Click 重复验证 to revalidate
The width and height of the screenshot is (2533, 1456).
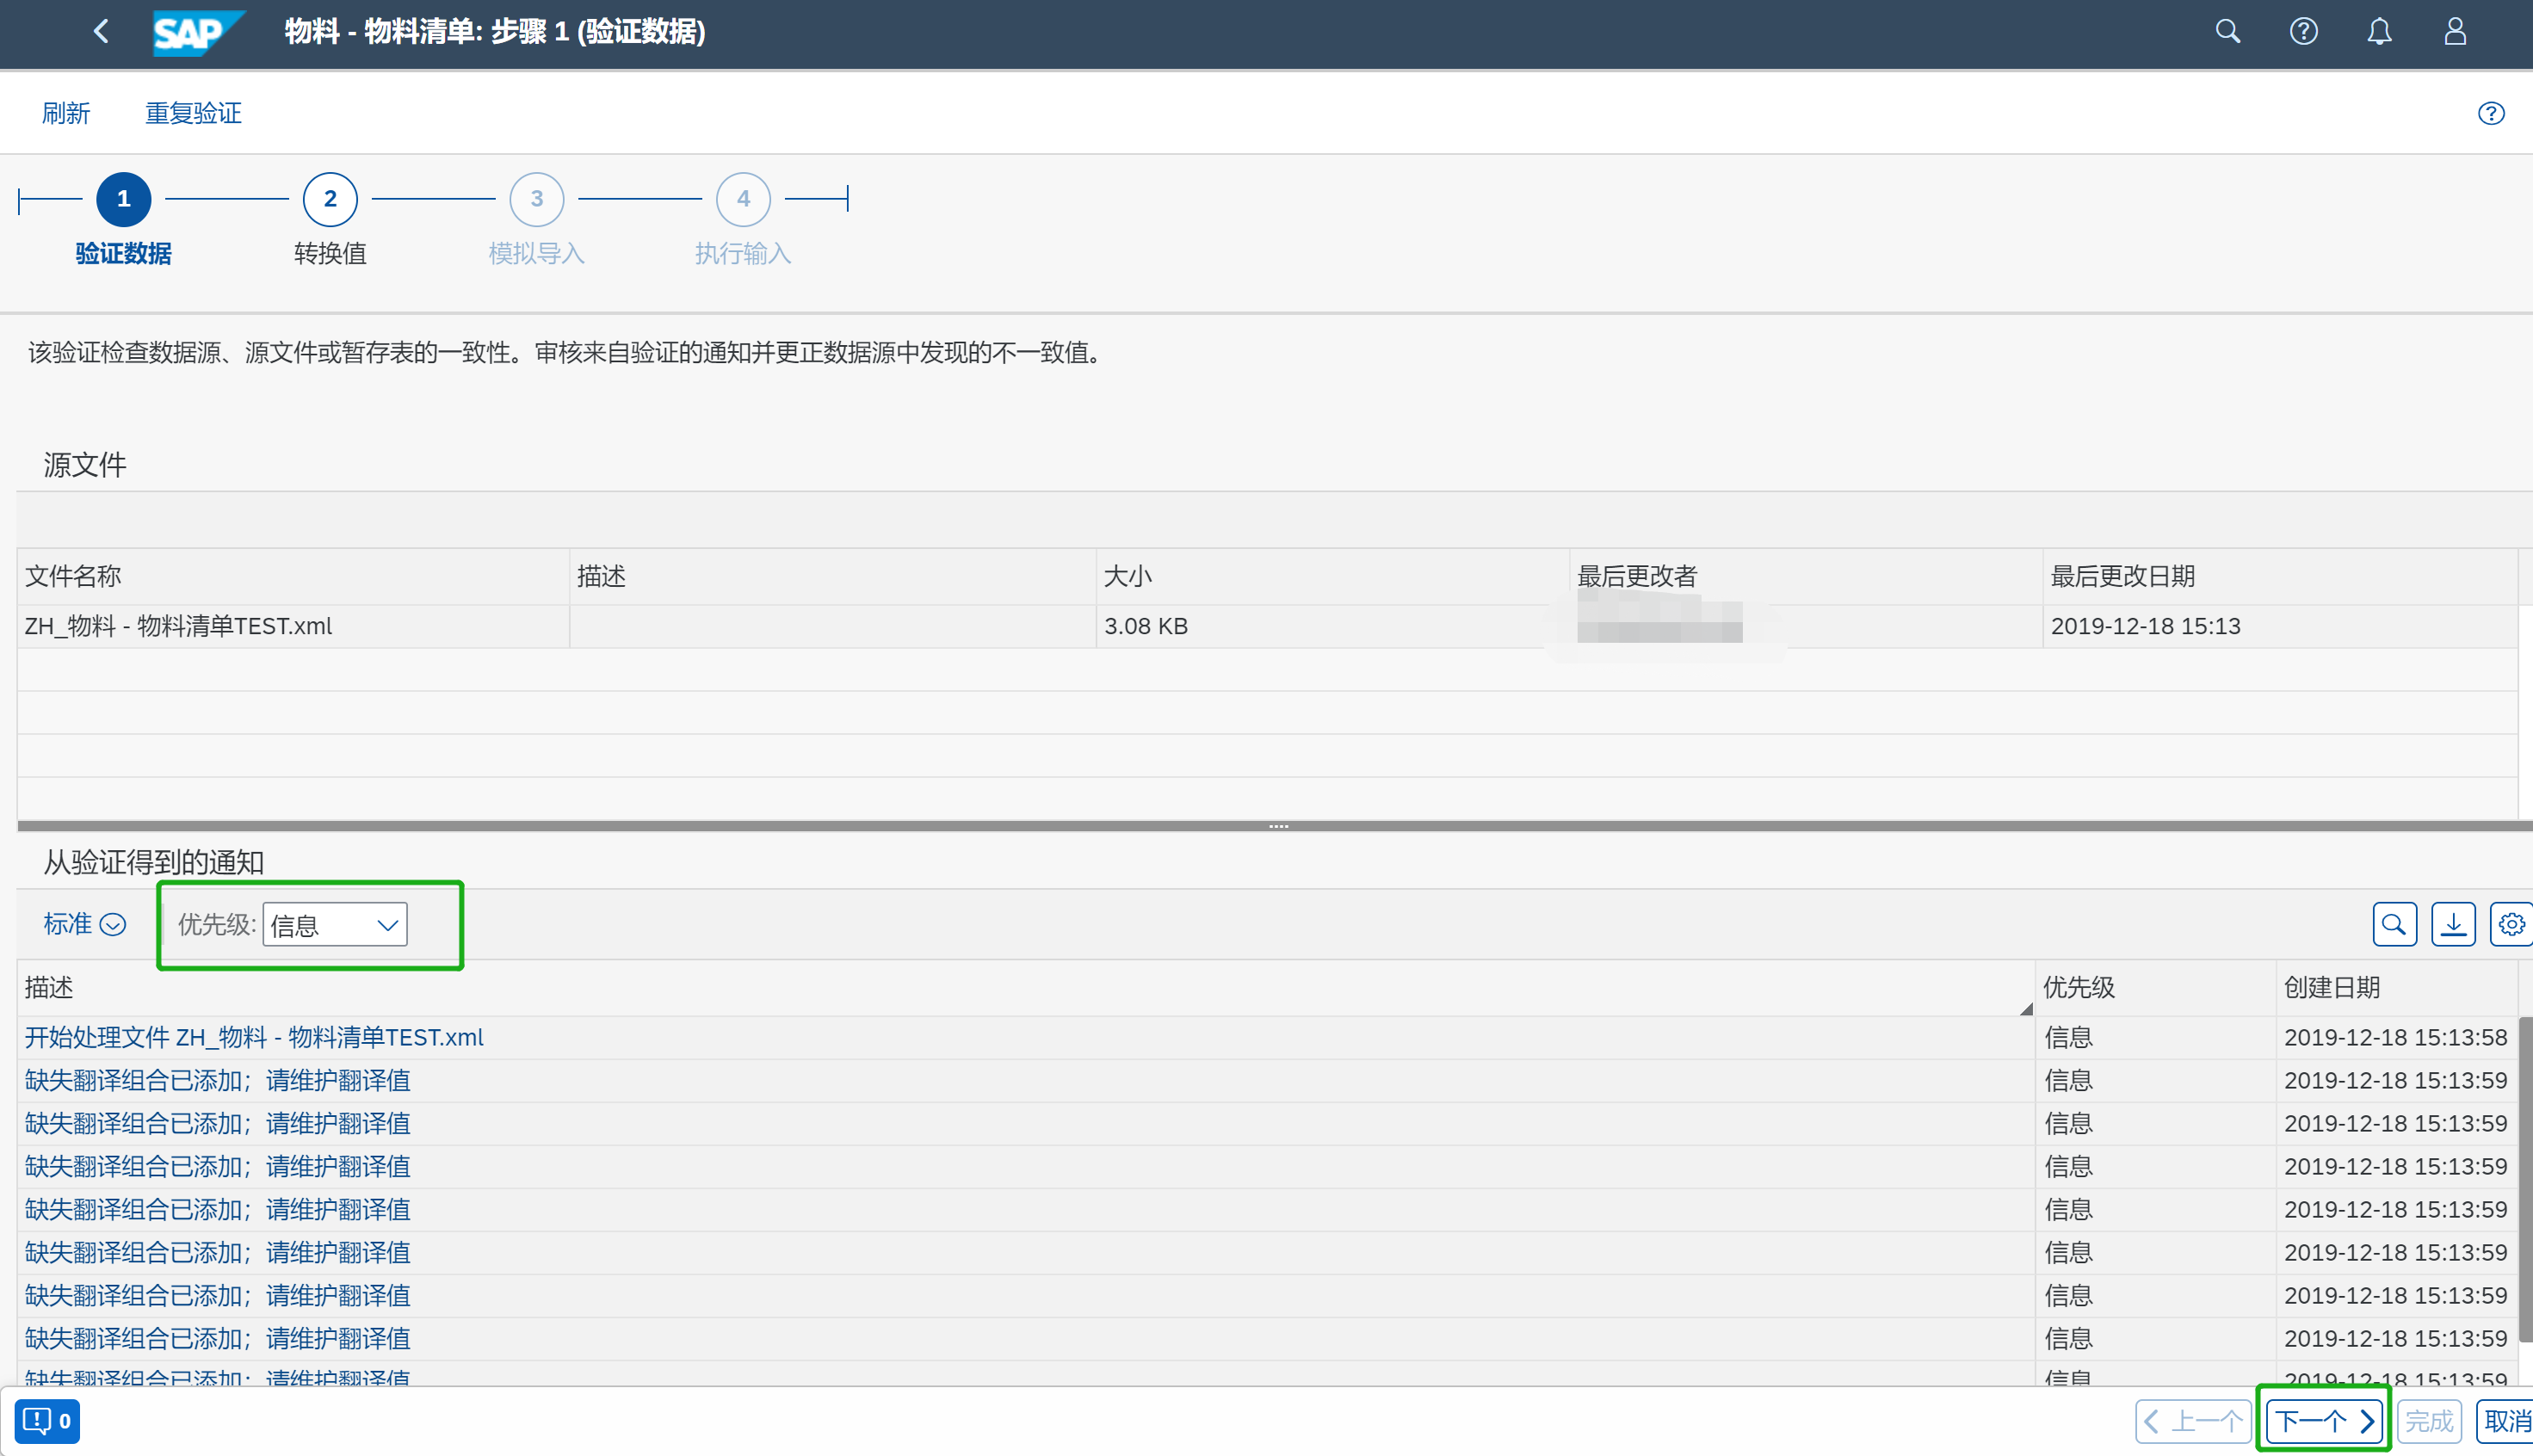click(193, 113)
